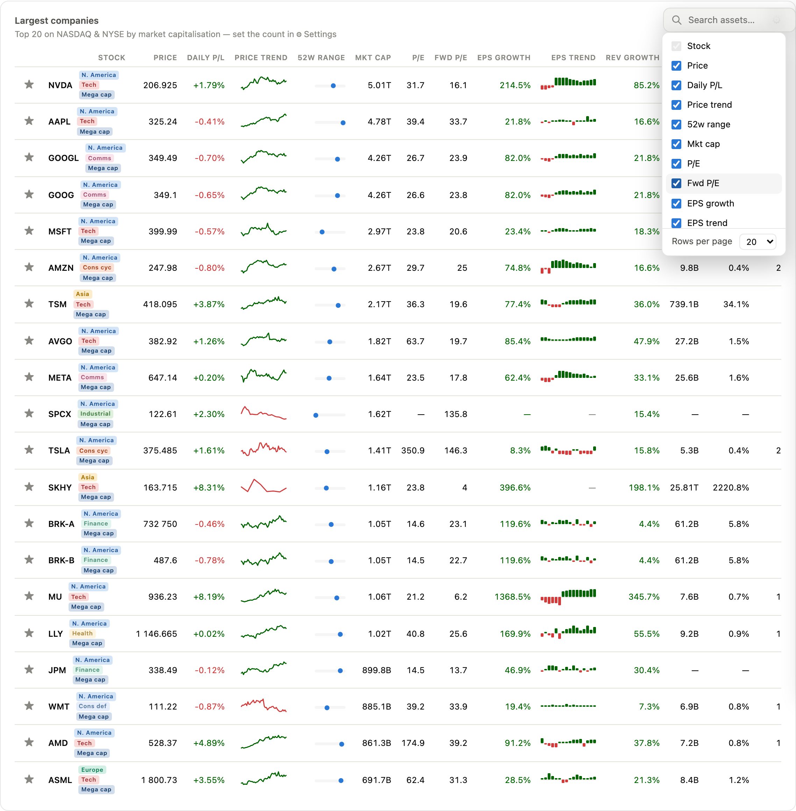Star the AMD row
The image size is (796, 811).
29,742
